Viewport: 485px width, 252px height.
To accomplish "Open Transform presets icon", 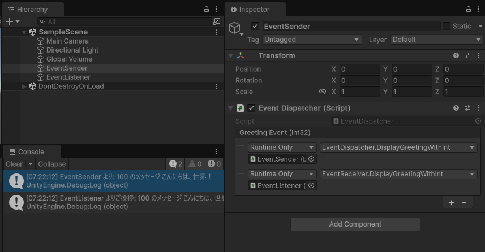I will point(467,55).
